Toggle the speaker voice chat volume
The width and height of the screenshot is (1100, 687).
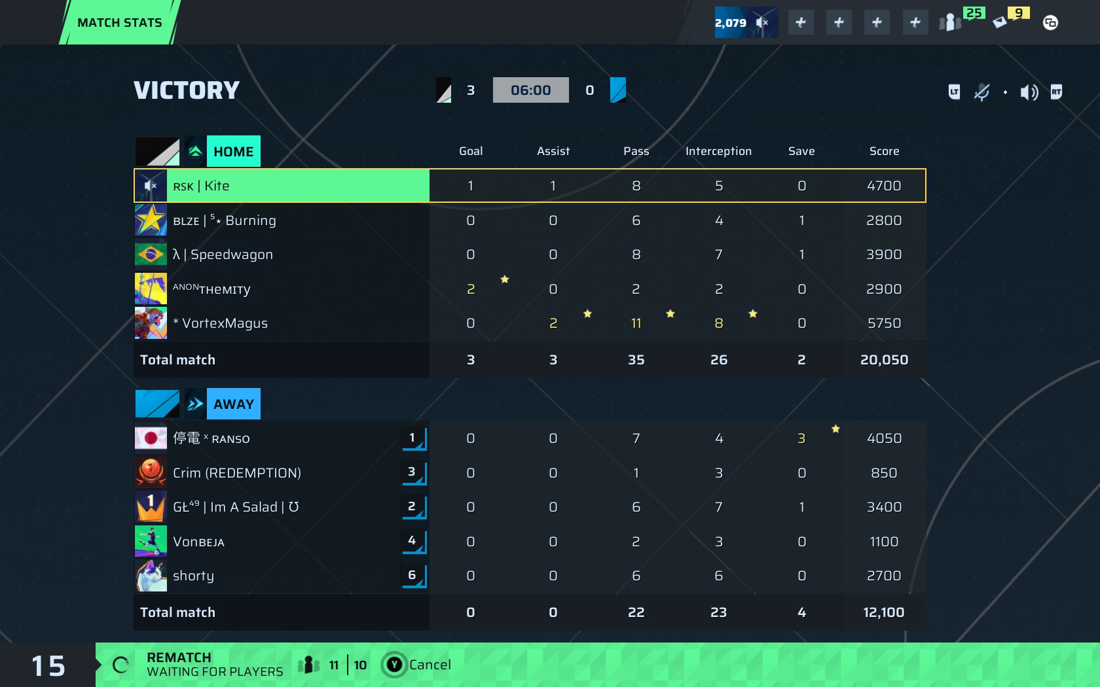(1029, 92)
